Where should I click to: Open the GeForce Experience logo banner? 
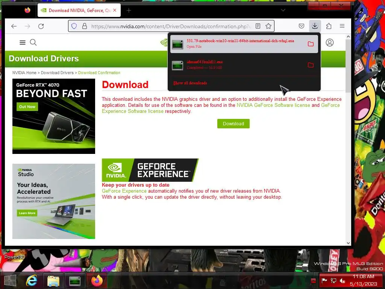click(x=150, y=170)
